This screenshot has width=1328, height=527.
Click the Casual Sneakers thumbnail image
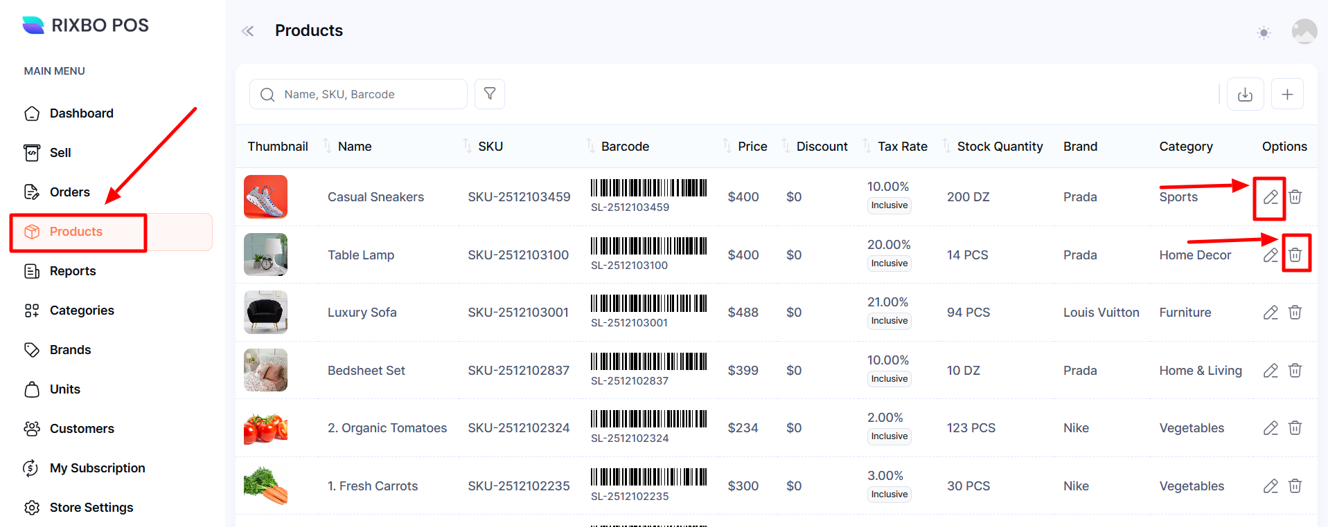[x=265, y=197]
